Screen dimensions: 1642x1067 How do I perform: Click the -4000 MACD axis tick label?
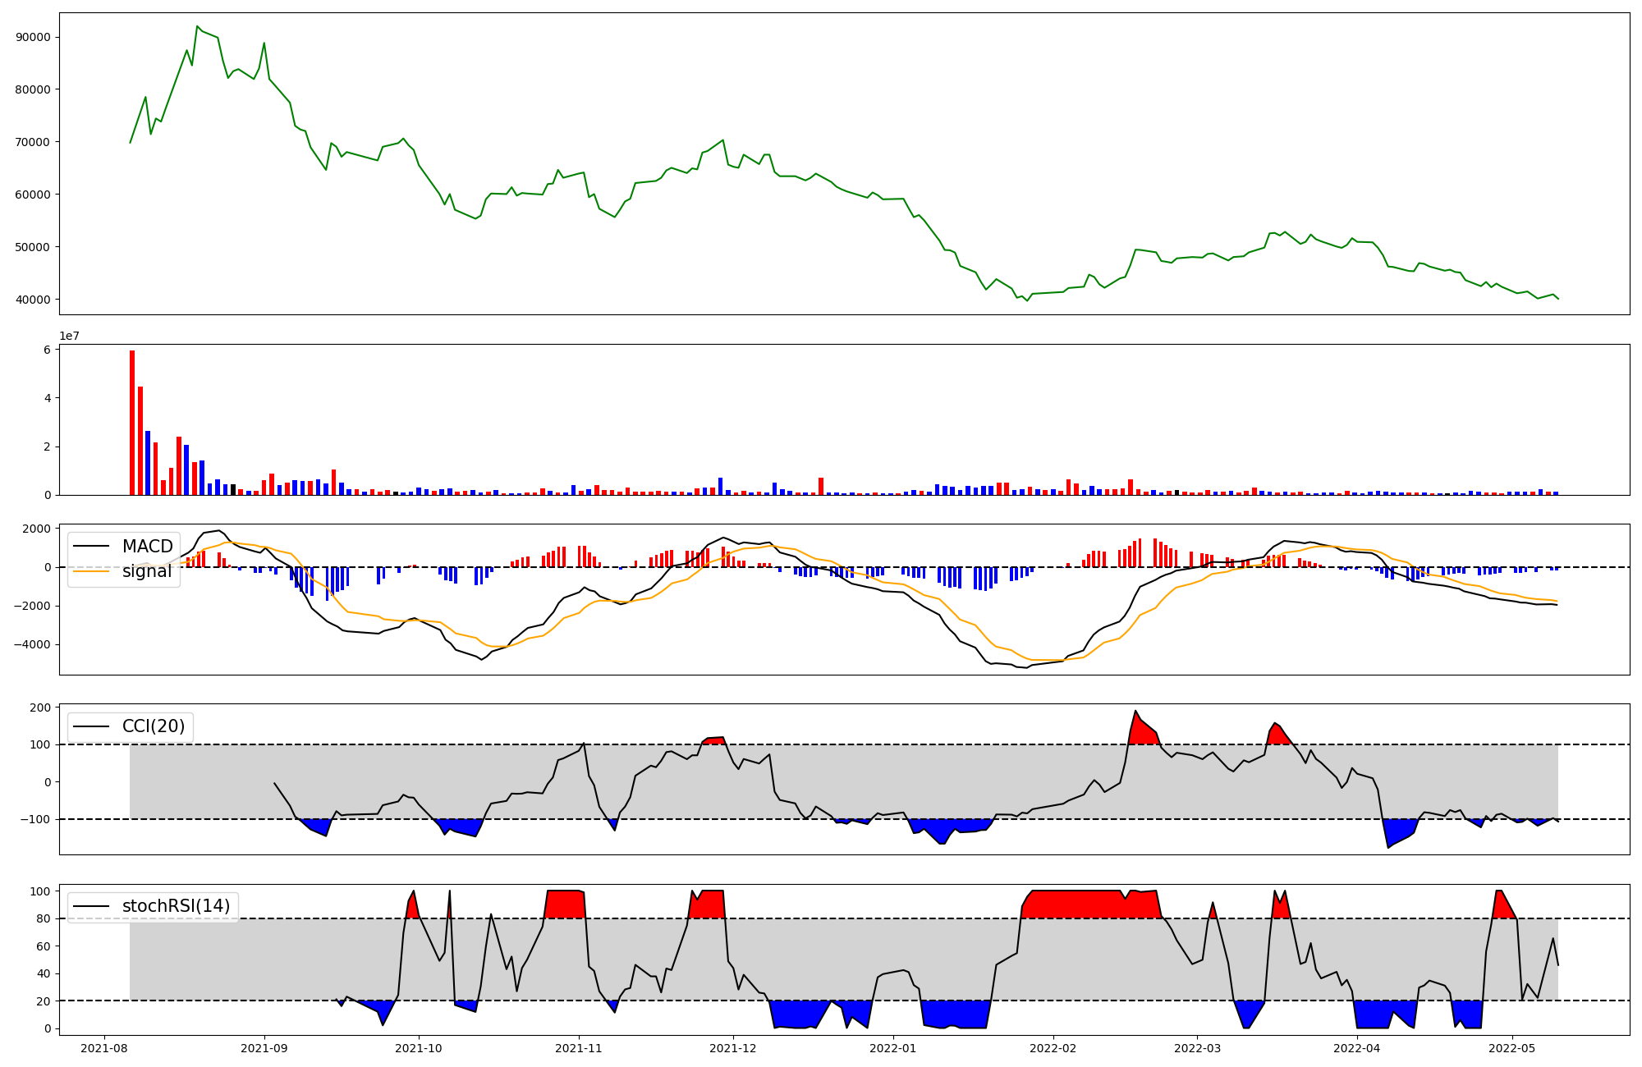(x=31, y=645)
